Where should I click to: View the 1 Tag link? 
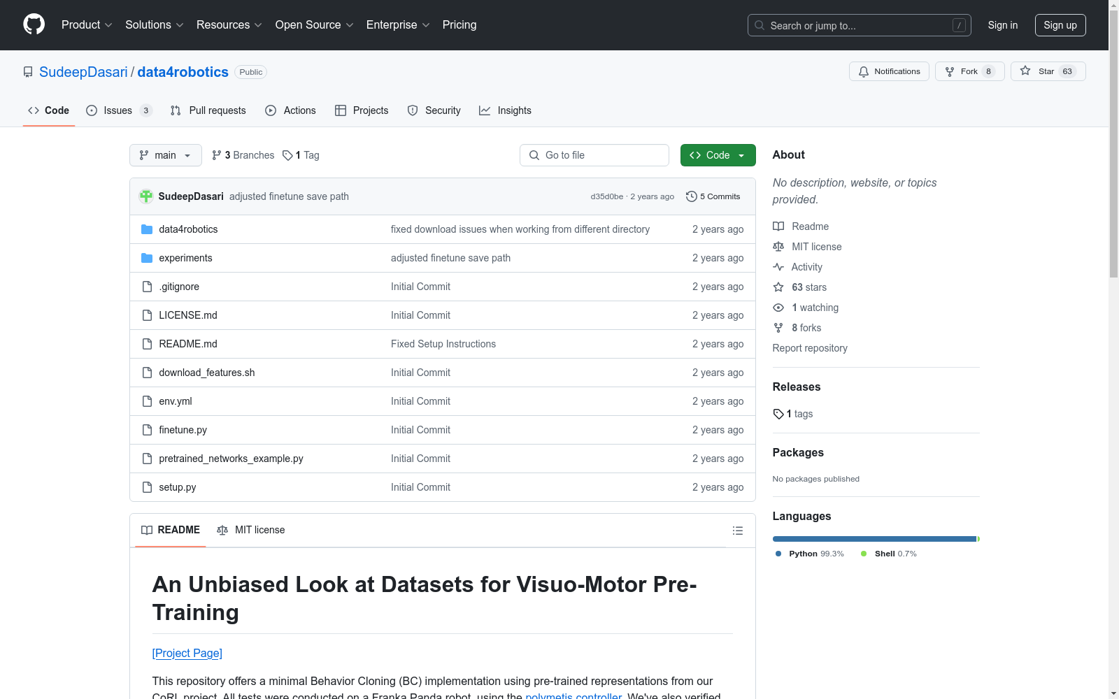click(x=301, y=155)
